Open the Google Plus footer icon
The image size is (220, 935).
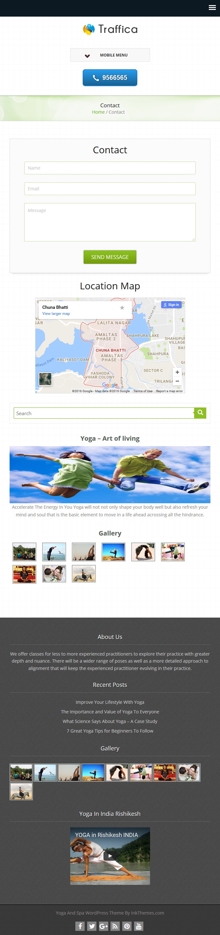(103, 926)
